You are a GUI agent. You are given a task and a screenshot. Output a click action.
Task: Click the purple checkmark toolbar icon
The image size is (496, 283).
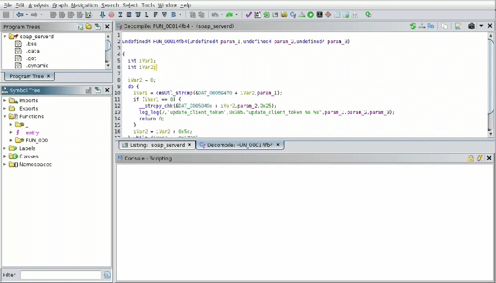(249, 15)
